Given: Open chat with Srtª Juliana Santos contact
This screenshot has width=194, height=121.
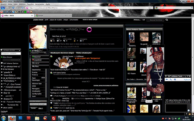Looking at the screenshot, I should (x=11, y=63).
